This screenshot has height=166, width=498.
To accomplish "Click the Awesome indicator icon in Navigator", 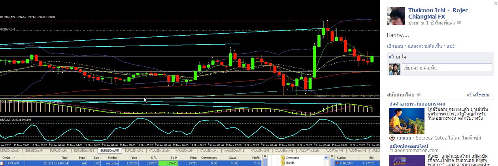I will point(283,158).
